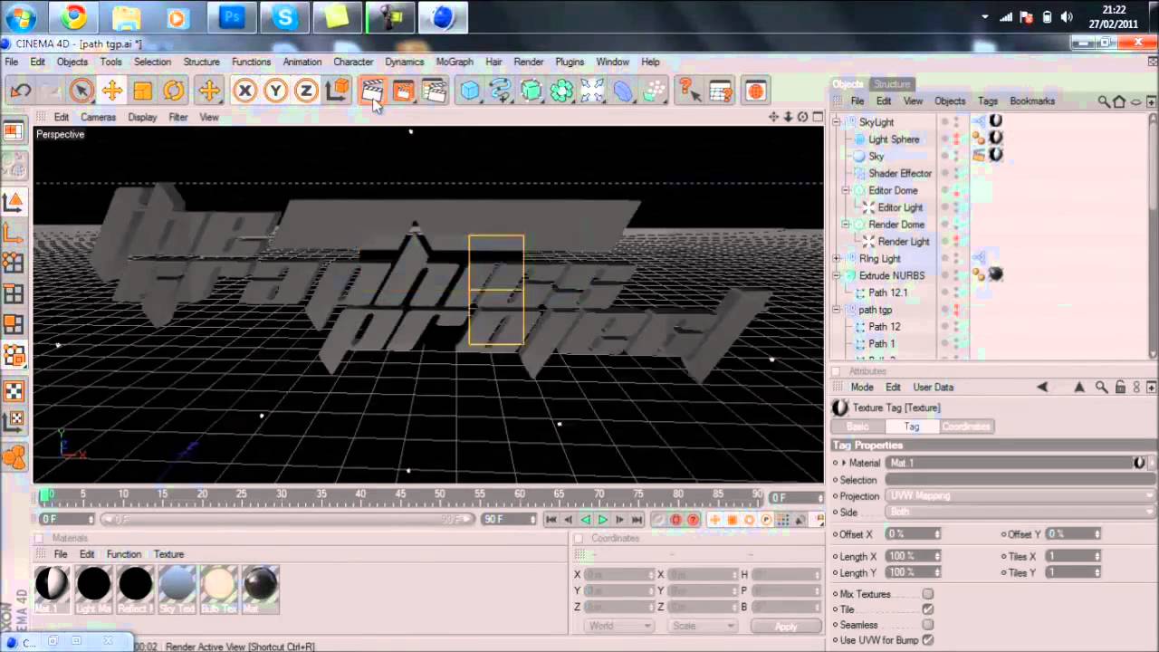The image size is (1159, 652).
Task: Open the viewport Cameras menu
Action: tap(98, 117)
